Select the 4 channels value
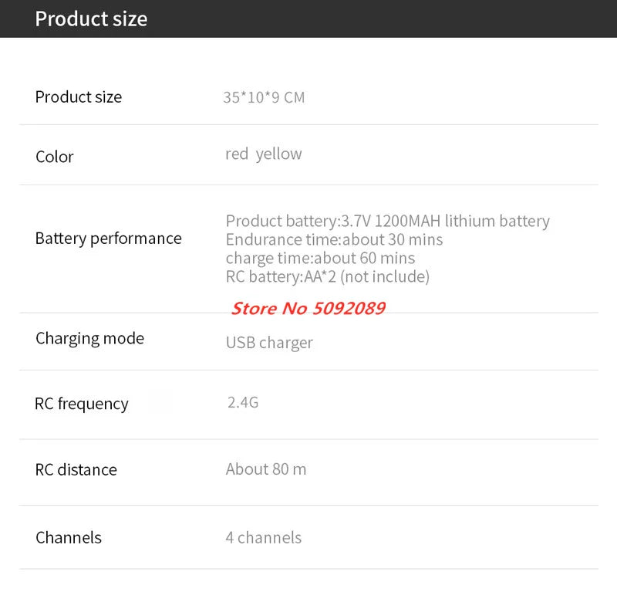The image size is (617, 616). [x=263, y=538]
